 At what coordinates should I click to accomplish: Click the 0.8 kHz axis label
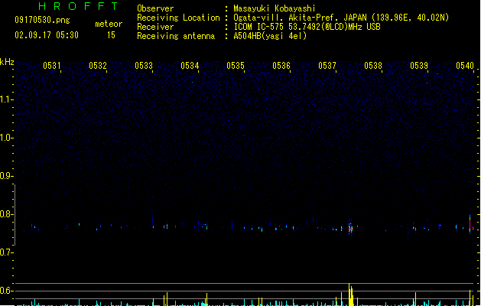coord(6,214)
